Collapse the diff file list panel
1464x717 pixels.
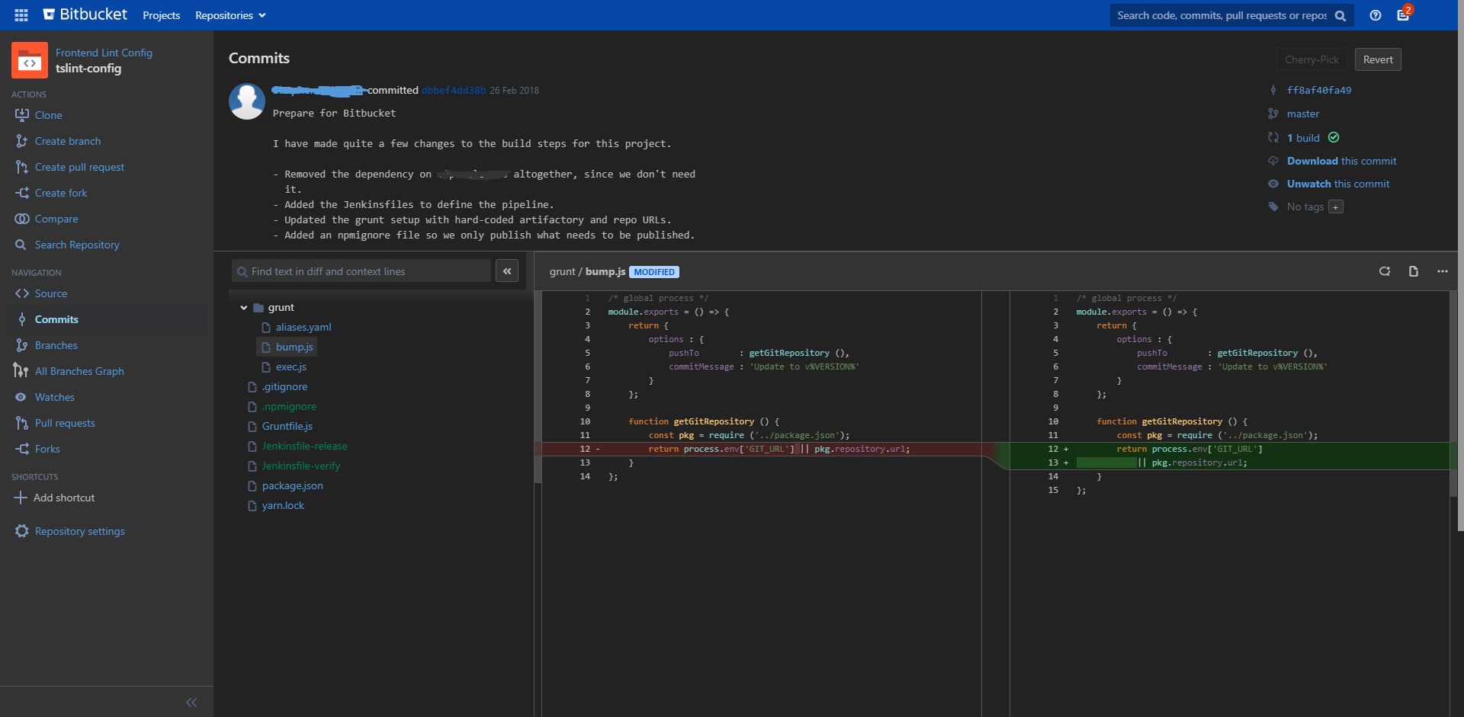[x=506, y=270]
